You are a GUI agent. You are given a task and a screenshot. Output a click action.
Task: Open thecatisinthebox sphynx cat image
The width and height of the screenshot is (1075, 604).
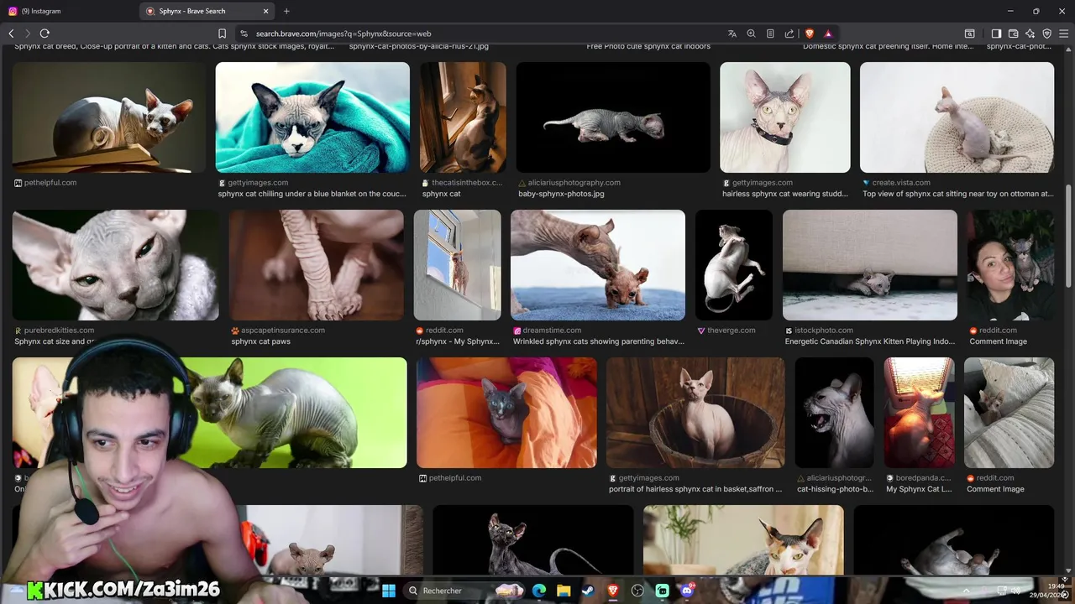463,117
